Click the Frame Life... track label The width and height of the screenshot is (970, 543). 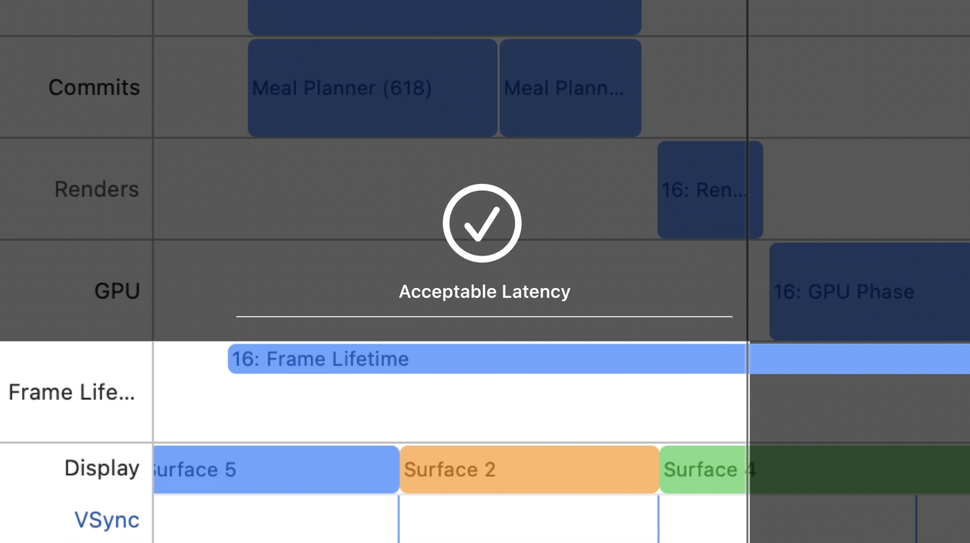click(71, 392)
